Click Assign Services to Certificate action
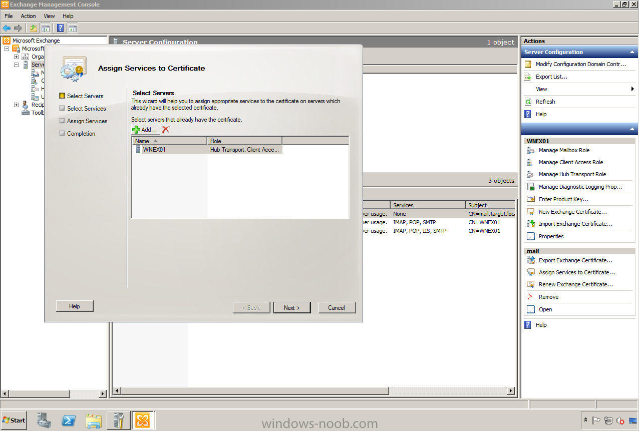 coord(576,272)
